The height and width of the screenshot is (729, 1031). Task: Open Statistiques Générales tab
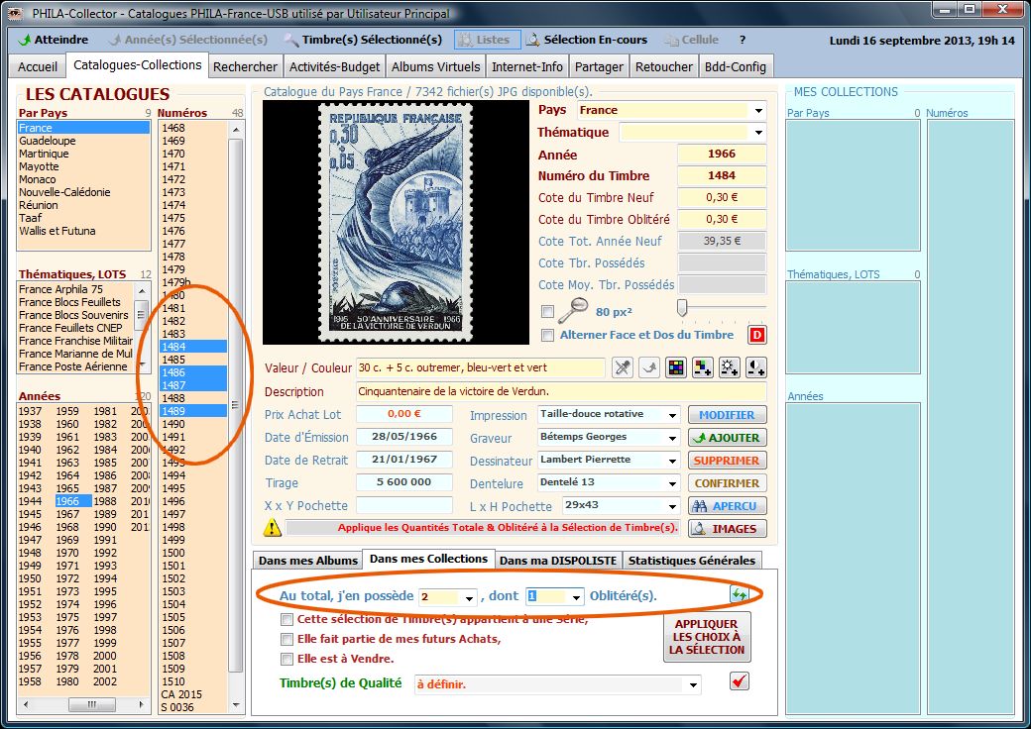click(x=692, y=561)
